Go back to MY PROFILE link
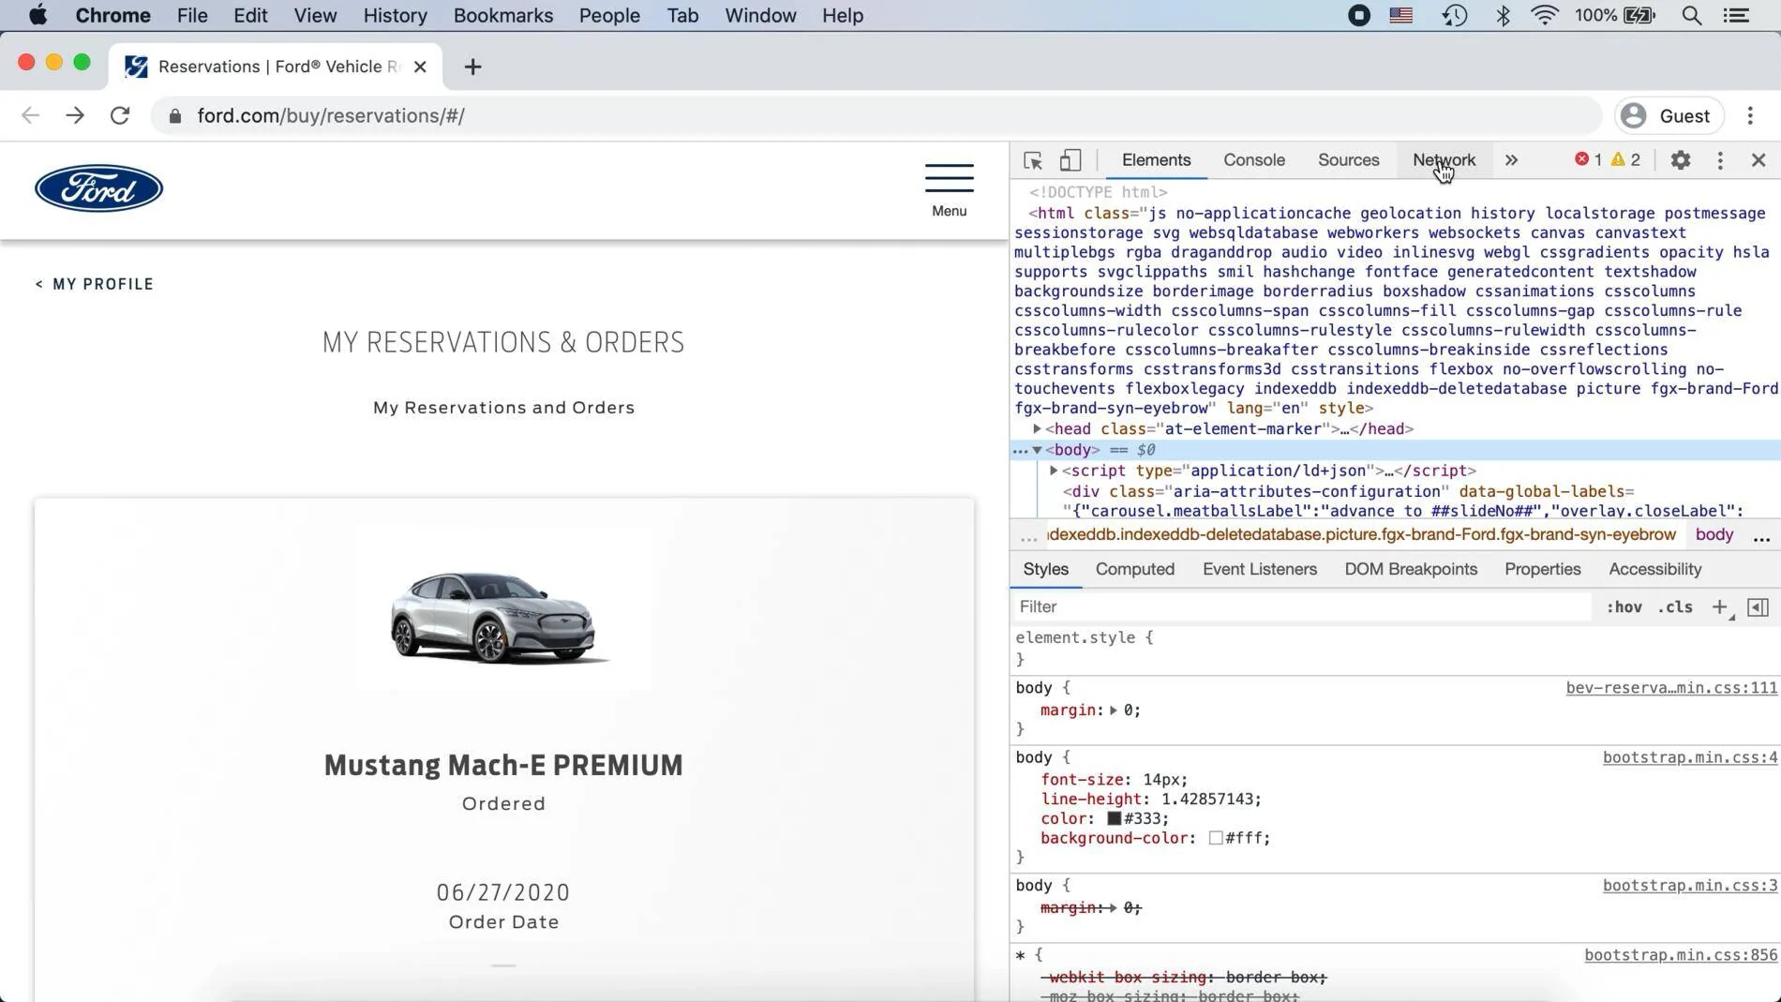The height and width of the screenshot is (1002, 1781). [94, 284]
